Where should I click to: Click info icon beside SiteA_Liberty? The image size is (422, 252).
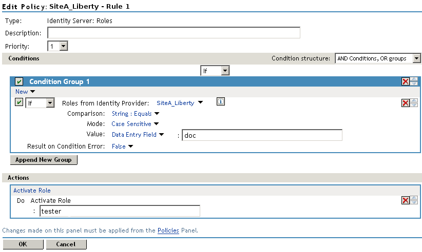[x=221, y=102]
